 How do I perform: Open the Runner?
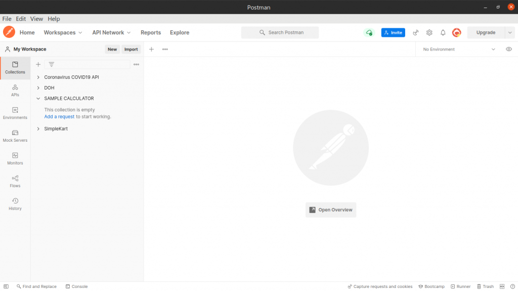coord(460,286)
